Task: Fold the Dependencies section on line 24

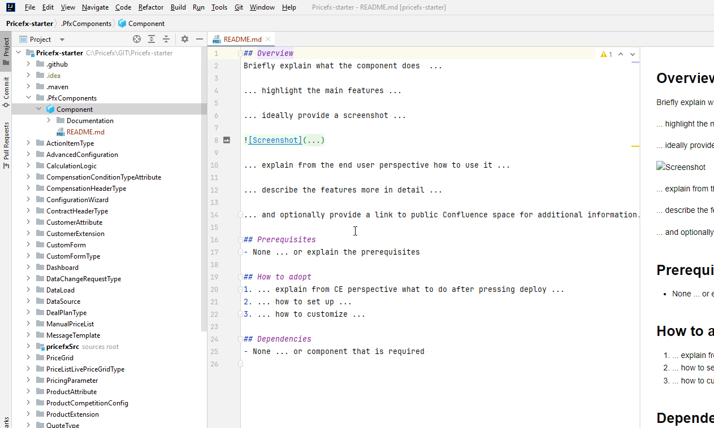Action: coord(240,338)
